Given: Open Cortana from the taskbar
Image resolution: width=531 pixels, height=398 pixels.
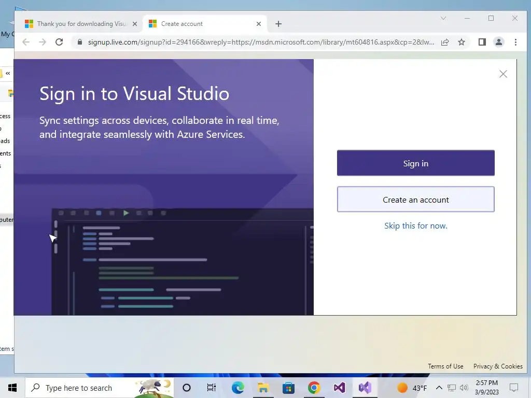Looking at the screenshot, I should (186, 388).
